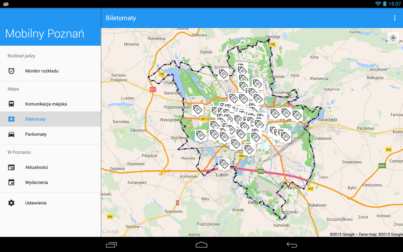Click the S11 road shield
403x252 pixels.
(153, 89)
